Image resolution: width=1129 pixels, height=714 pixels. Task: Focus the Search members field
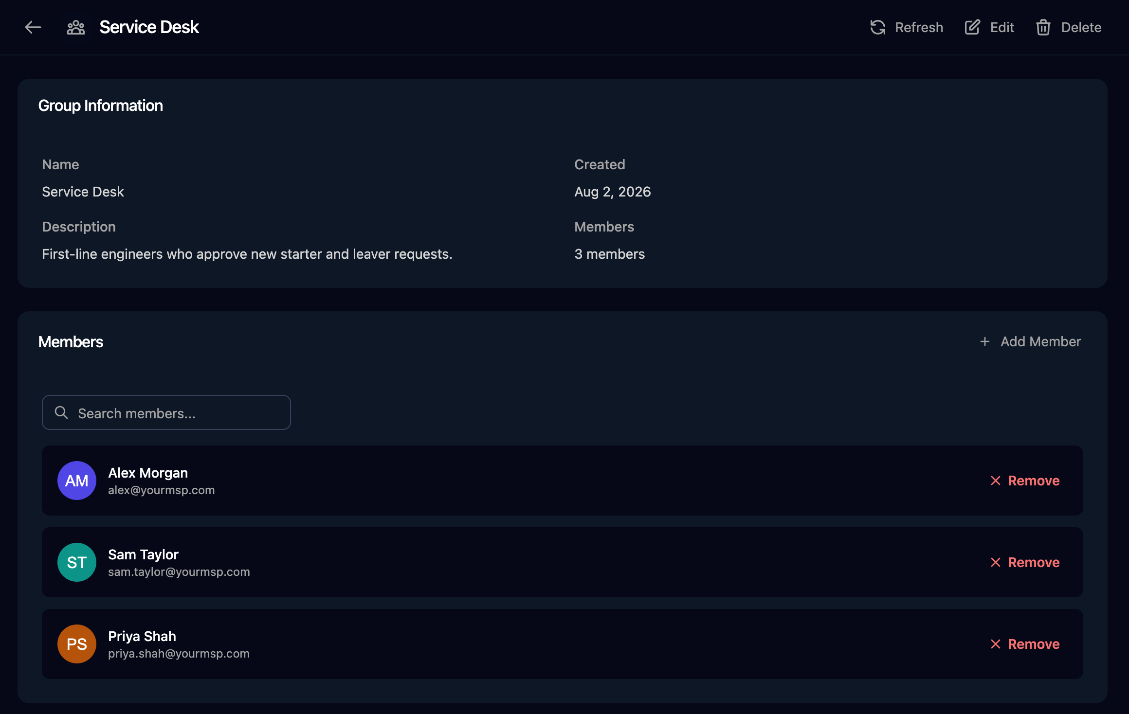point(166,412)
